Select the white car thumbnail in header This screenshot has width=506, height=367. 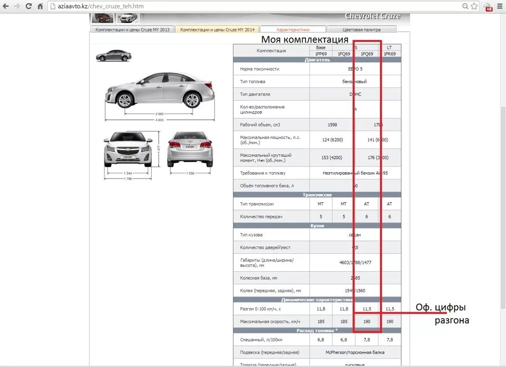[x=128, y=18]
